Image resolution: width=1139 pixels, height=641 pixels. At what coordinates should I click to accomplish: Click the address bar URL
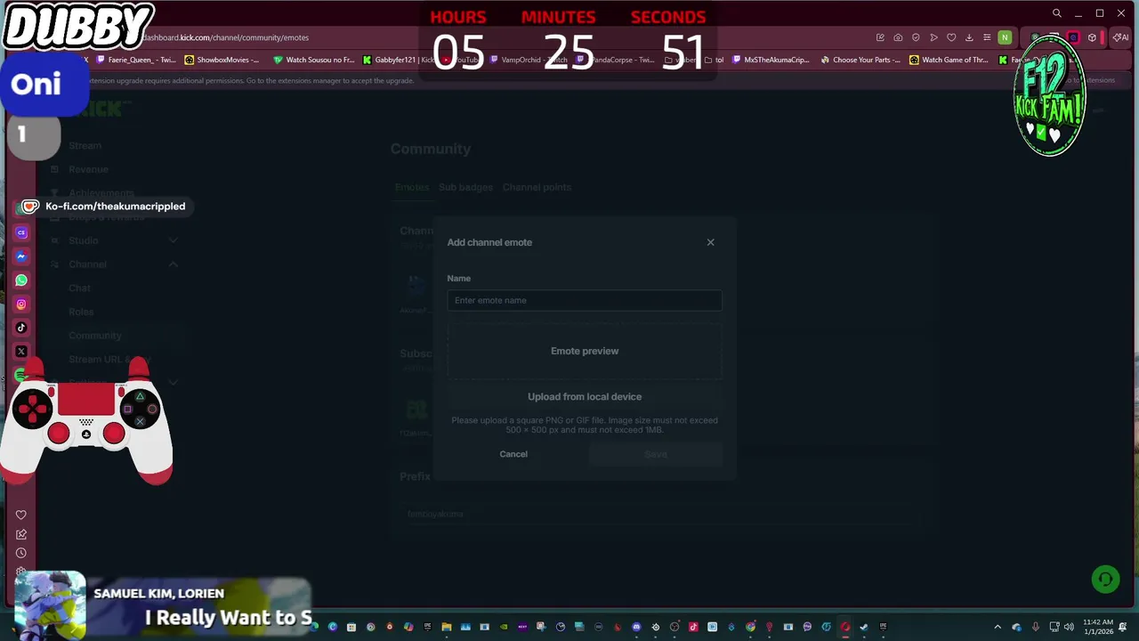(226, 37)
